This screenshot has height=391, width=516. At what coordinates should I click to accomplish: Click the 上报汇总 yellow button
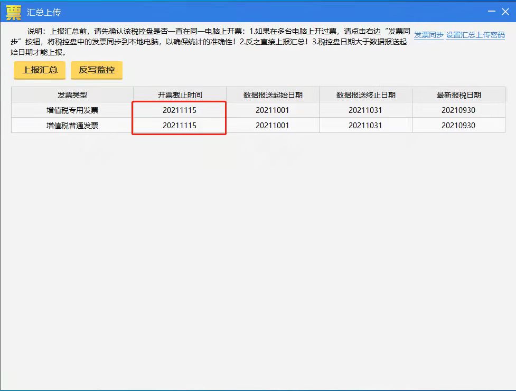click(x=39, y=70)
